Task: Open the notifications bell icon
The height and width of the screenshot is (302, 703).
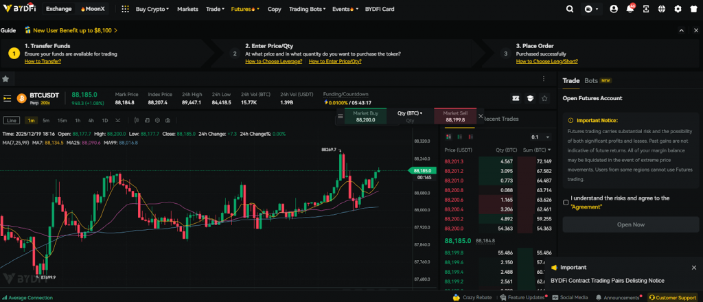Action: pyautogui.click(x=630, y=9)
